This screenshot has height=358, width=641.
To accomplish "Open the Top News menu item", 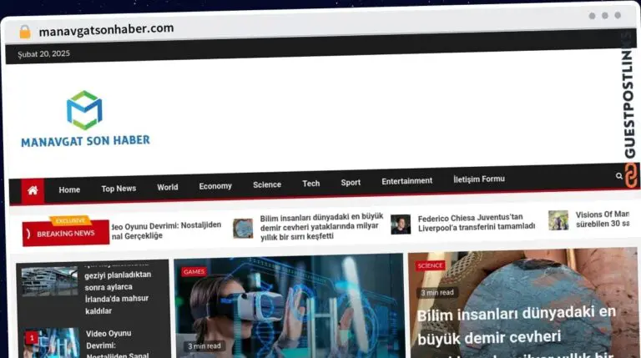I will click(x=119, y=189).
